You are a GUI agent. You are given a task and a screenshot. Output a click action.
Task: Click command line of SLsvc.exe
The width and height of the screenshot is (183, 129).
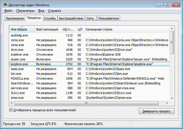click(108, 93)
